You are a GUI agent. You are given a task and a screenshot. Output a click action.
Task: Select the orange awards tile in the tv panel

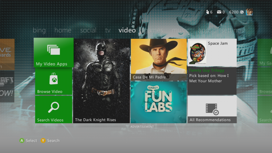tap(7, 54)
